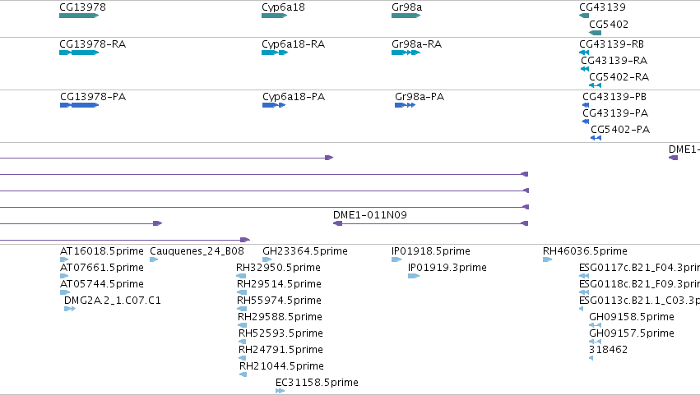Viewport: 700px width, 395px height.
Task: Select the ESG0113c.B21.1_C03 feature label
Action: click(639, 301)
